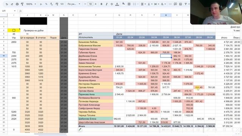Screen dimensions: 242x136
Task: Open the text rotation dropdown
Action: coord(163,4)
